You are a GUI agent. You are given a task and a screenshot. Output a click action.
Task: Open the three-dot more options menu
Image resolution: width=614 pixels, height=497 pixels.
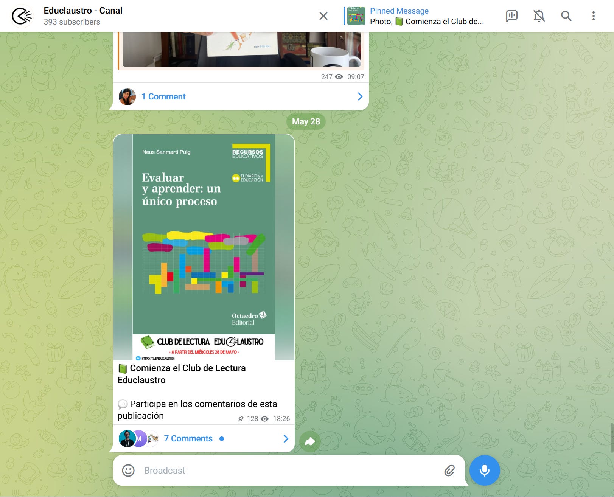[593, 16]
